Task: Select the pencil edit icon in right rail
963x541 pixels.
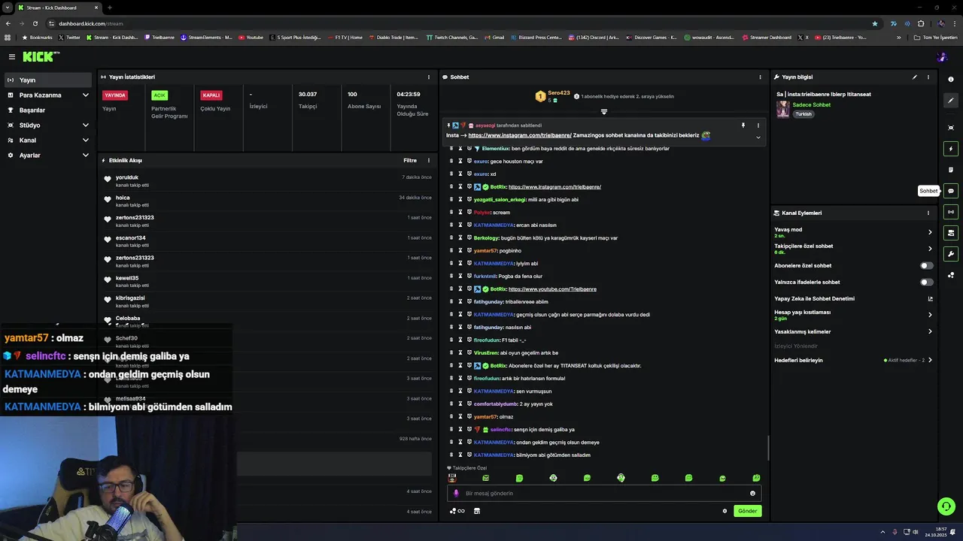Action: coord(951,100)
